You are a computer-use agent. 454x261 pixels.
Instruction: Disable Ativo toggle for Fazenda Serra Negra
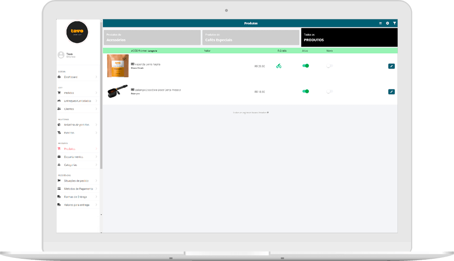305,66
